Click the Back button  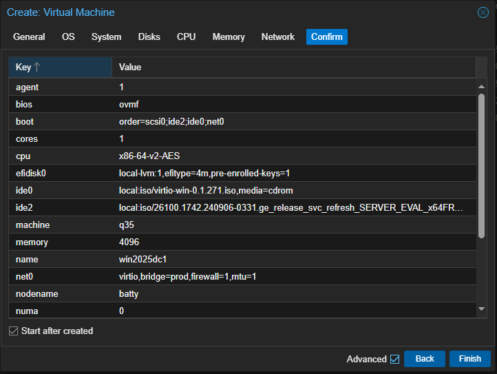pos(425,359)
